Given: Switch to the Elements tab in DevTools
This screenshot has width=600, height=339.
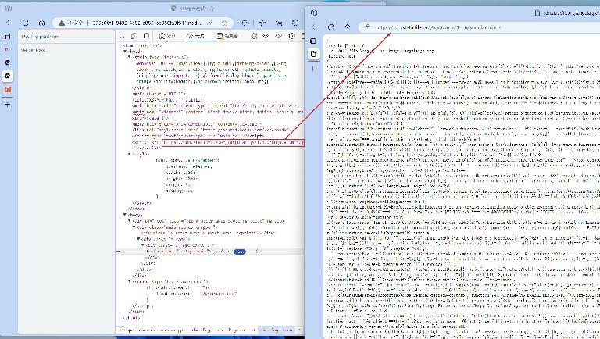Looking at the screenshot, I should (195, 36).
